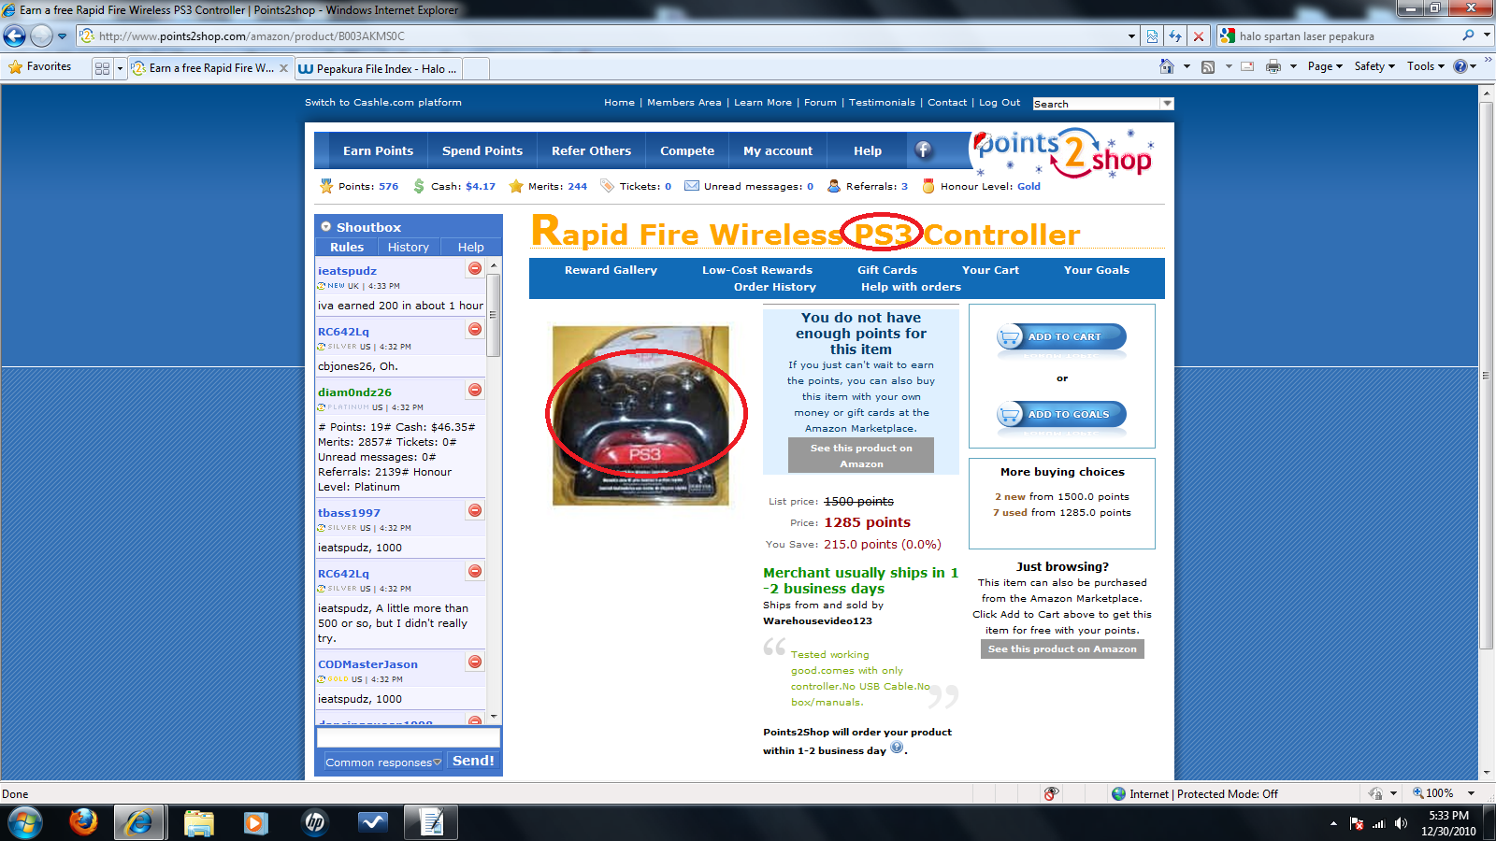This screenshot has height=841, width=1496.
Task: Stop loading using the red X icon
Action: (x=1199, y=36)
